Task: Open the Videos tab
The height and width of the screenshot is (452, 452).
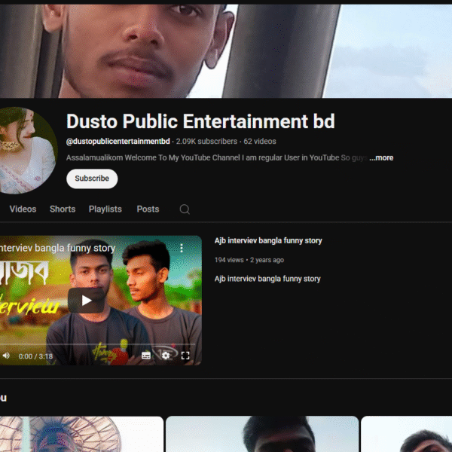Action: pyautogui.click(x=23, y=209)
